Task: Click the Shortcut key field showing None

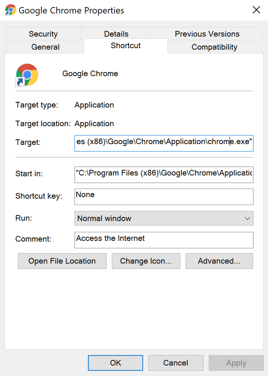Action: pyautogui.click(x=164, y=196)
